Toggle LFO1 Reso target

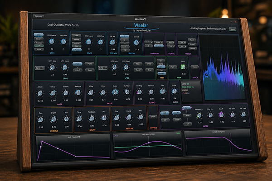pyautogui.click(x=90, y=70)
